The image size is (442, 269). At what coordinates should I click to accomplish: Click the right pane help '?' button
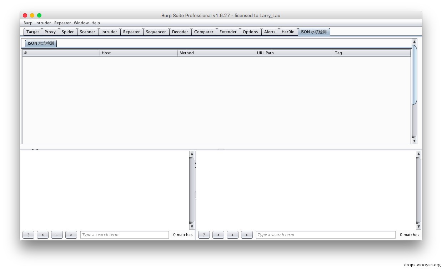point(204,235)
